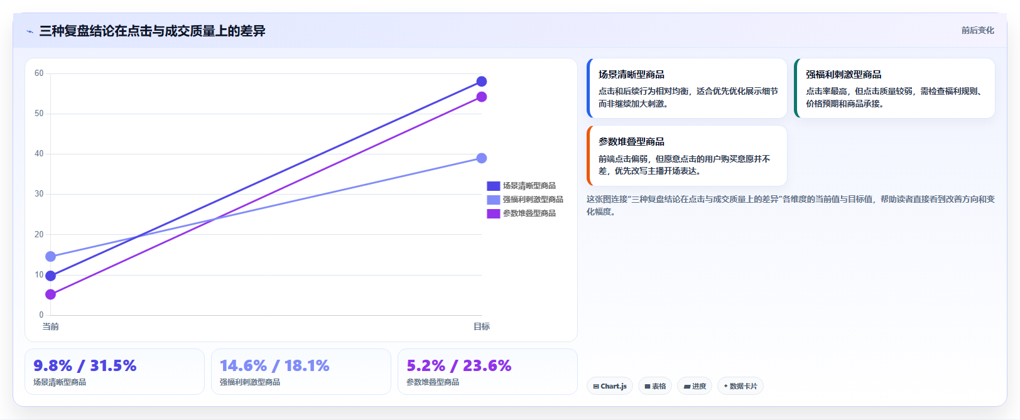Toggle the 强福利刺激型商品 legend color swatch
1020x420 pixels.
(x=493, y=200)
